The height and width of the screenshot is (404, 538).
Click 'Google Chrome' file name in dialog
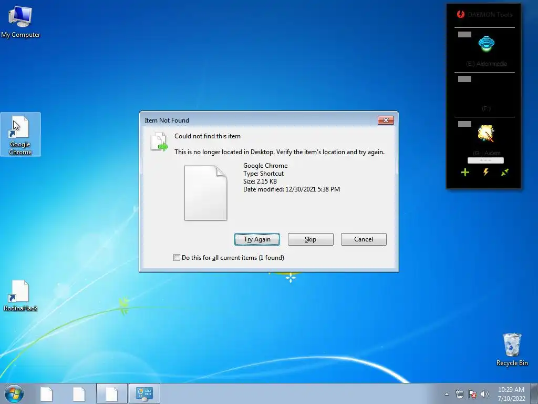point(265,166)
